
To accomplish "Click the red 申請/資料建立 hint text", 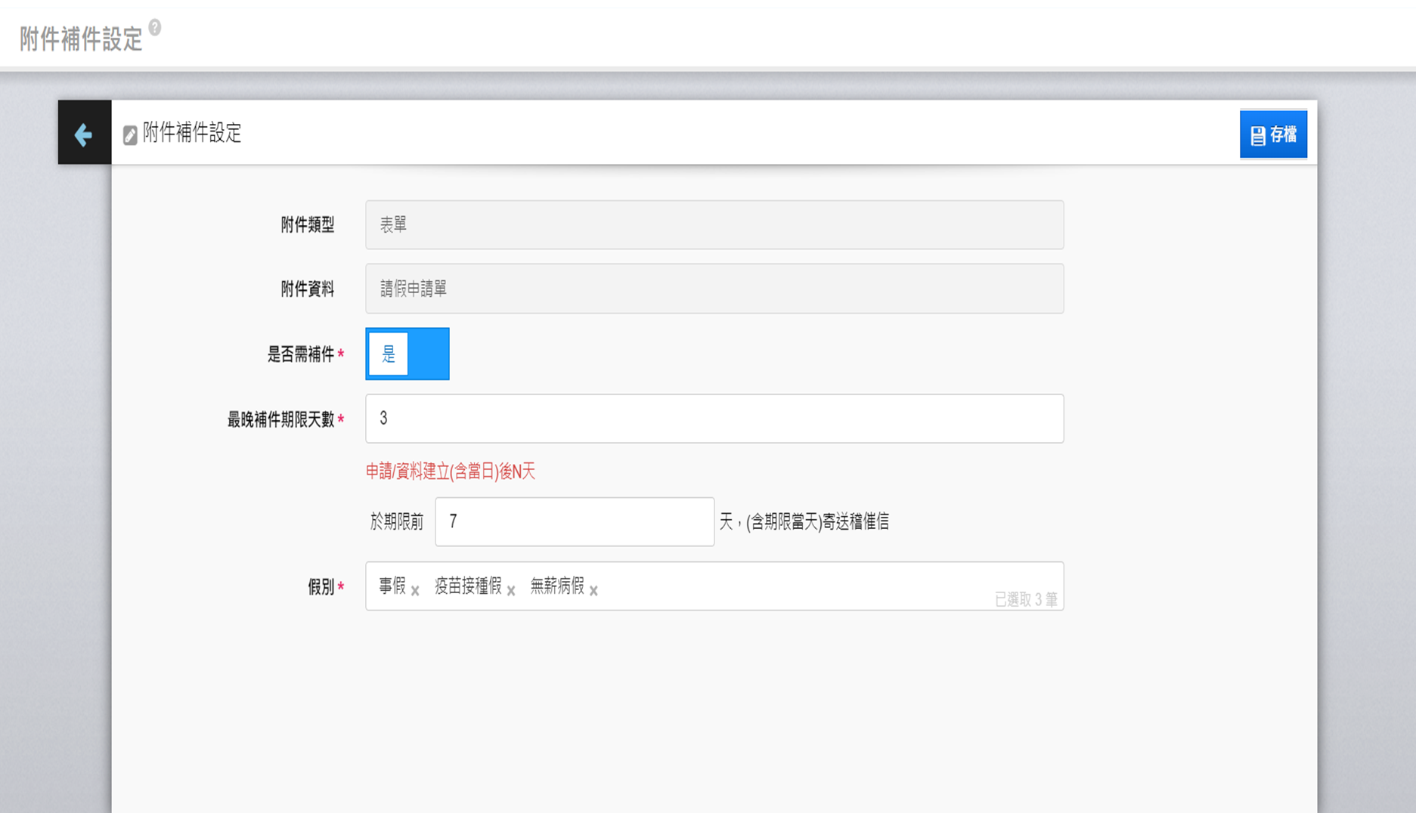I will coord(451,471).
